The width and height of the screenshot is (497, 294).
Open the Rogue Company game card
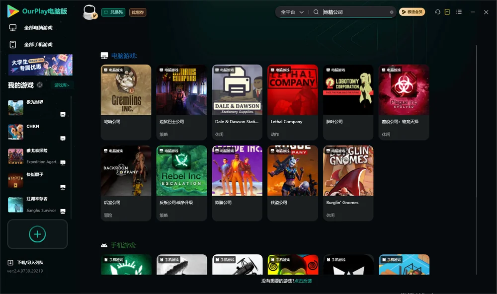click(293, 183)
